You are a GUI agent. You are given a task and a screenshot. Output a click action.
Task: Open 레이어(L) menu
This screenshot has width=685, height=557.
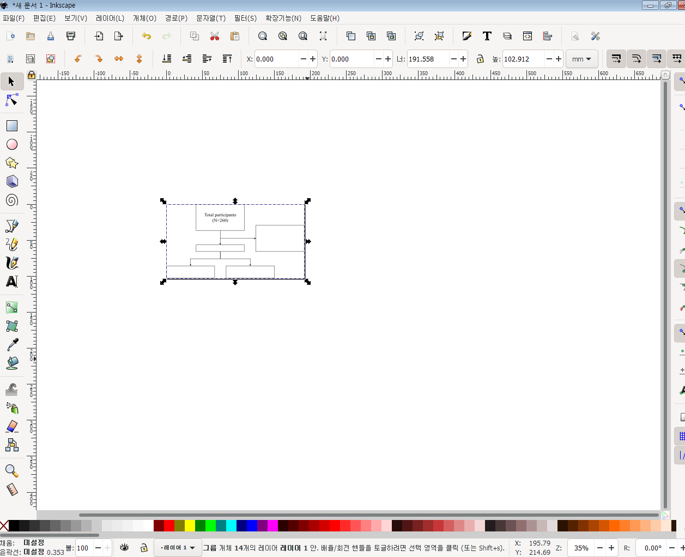(110, 18)
